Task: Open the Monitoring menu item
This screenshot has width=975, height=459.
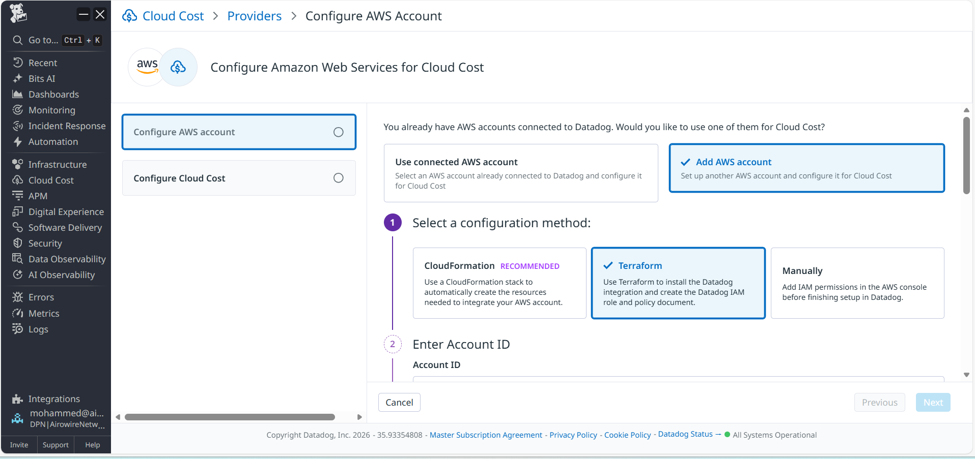Action: [51, 110]
